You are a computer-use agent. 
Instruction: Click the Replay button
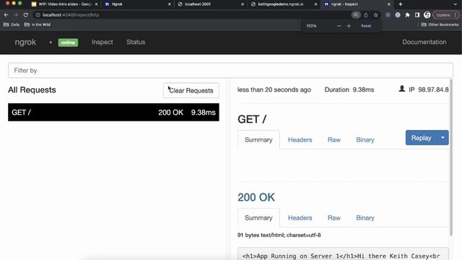pyautogui.click(x=421, y=138)
